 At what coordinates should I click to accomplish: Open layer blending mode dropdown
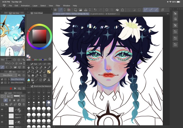(x=10, y=96)
